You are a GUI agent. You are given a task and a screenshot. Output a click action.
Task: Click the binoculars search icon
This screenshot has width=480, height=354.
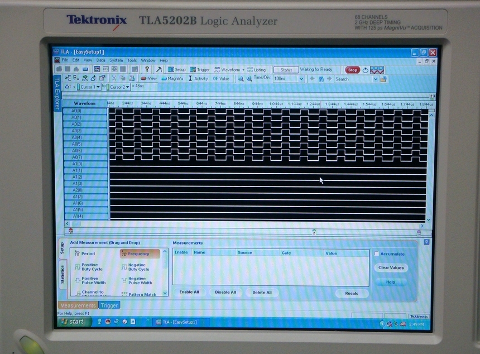(321, 79)
